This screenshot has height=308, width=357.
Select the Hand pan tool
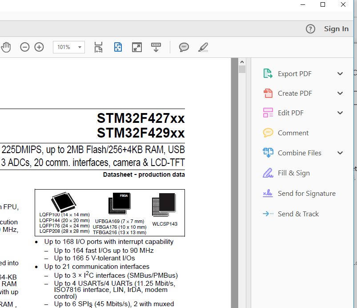tap(6, 48)
